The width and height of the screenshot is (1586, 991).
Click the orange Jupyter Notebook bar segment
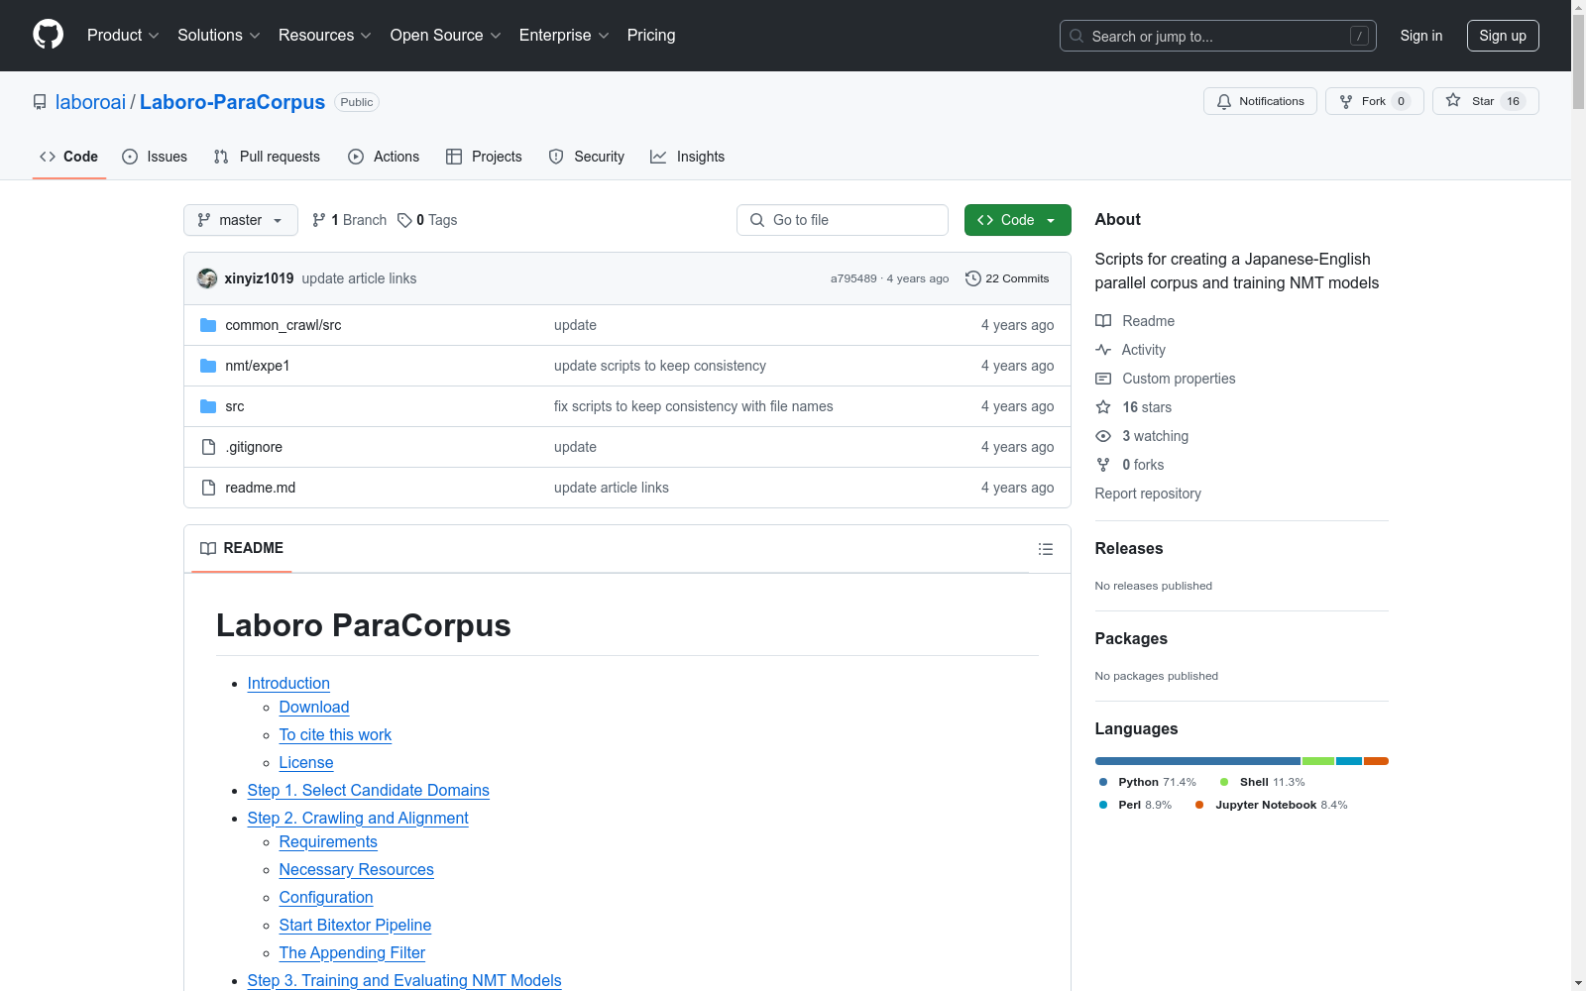[1376, 761]
